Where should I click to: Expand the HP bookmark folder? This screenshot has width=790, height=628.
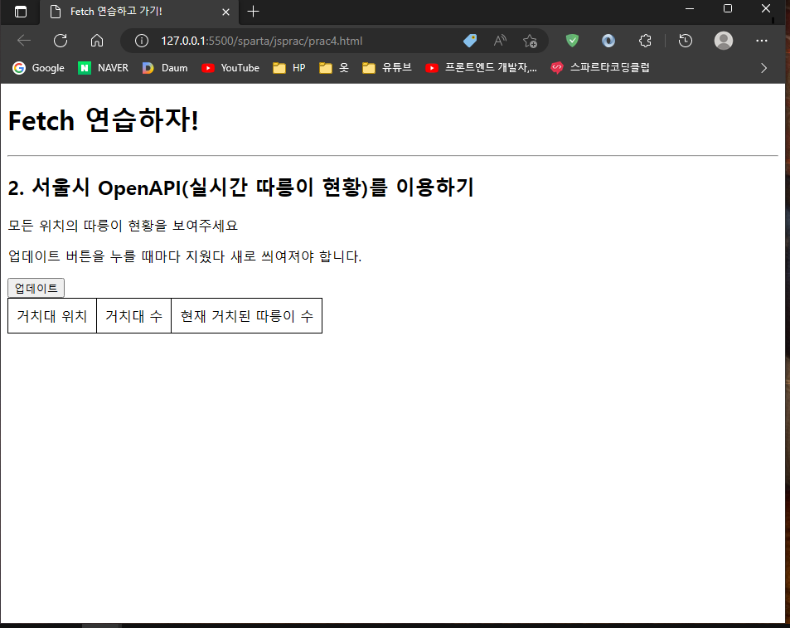[289, 68]
